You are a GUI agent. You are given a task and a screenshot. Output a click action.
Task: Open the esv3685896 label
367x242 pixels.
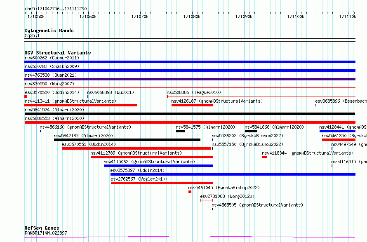point(341,101)
